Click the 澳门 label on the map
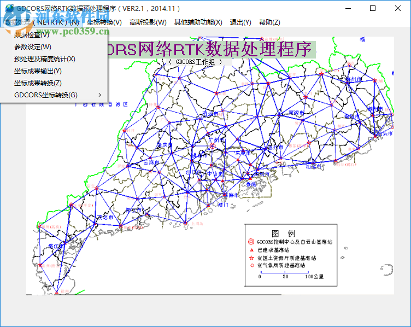The width and height of the screenshot is (411, 327). point(223,205)
